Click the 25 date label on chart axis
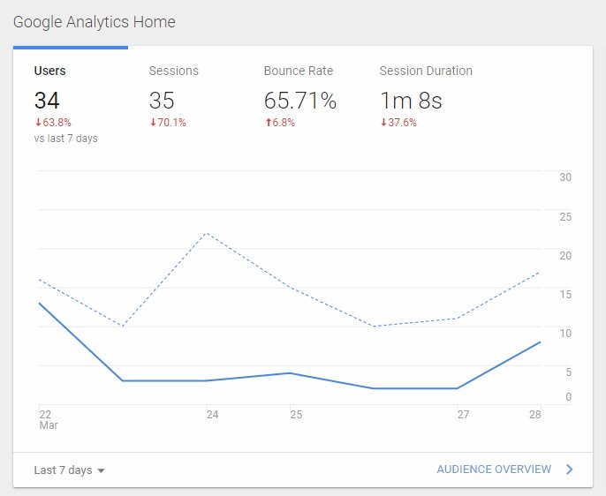Screen dimensions: 606x496 pyautogui.click(x=296, y=415)
